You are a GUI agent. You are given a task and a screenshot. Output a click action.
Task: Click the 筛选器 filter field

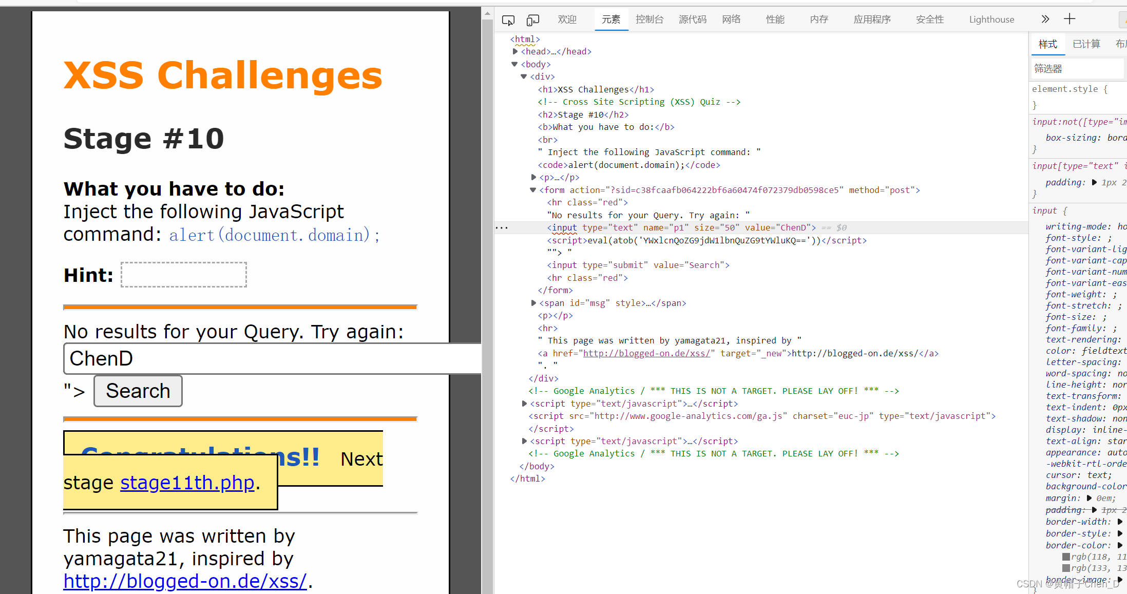point(1077,69)
